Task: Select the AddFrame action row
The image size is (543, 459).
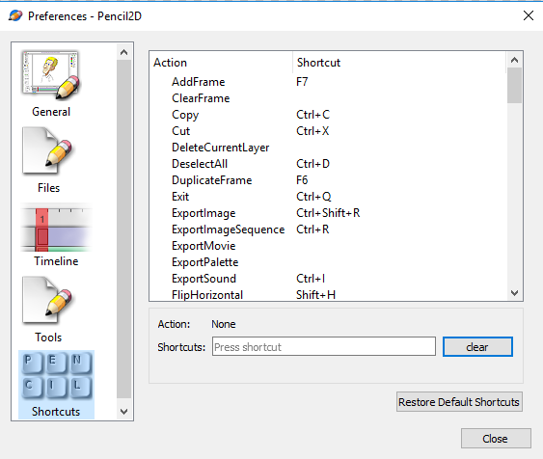Action: click(328, 82)
